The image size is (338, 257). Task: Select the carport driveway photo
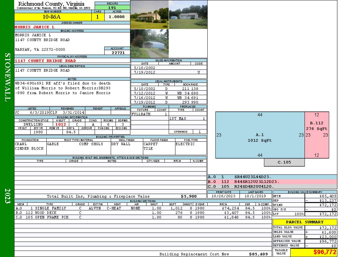point(149,44)
